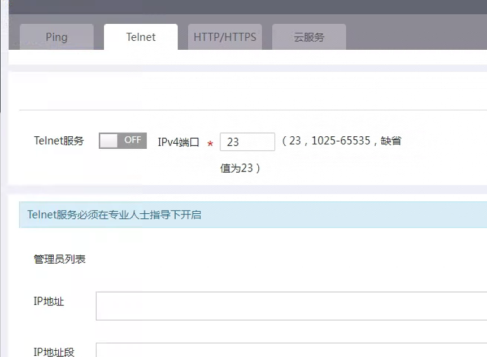
Task: Click the IPv4端口 label
Action: [179, 142]
